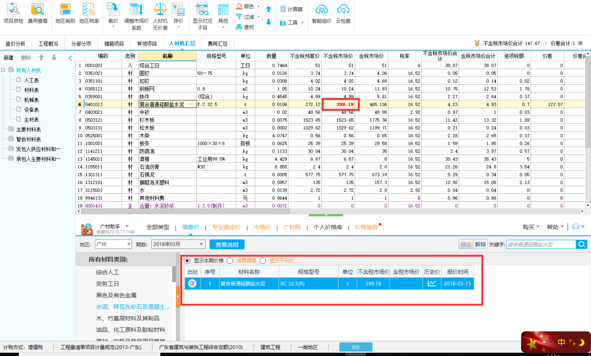Open 费用查看 cost view tool
This screenshot has height=356, width=591.
coord(38,13)
